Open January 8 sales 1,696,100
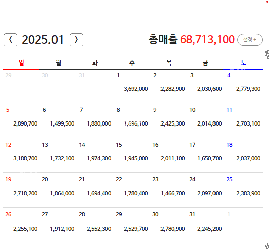 [136, 123]
